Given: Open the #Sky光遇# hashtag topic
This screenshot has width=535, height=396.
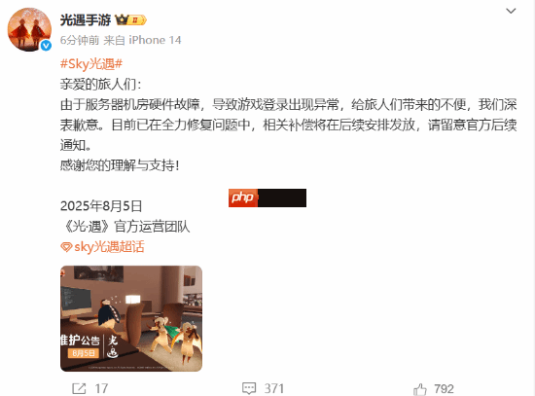Looking at the screenshot, I should click(91, 64).
